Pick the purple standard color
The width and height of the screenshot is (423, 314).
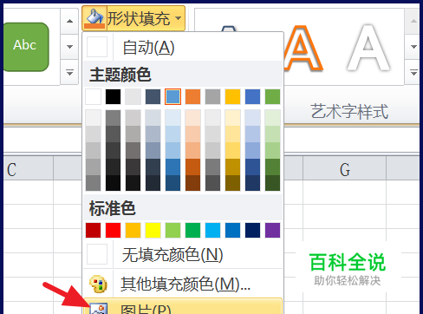272,230
